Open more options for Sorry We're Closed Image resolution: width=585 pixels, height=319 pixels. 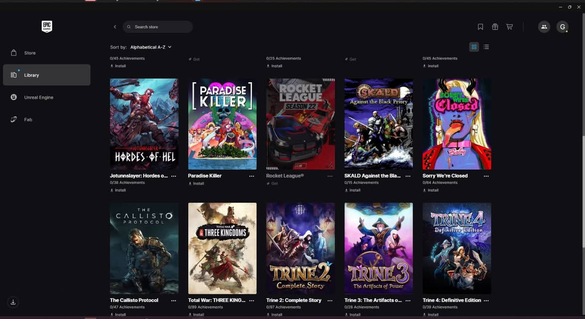[x=486, y=176]
